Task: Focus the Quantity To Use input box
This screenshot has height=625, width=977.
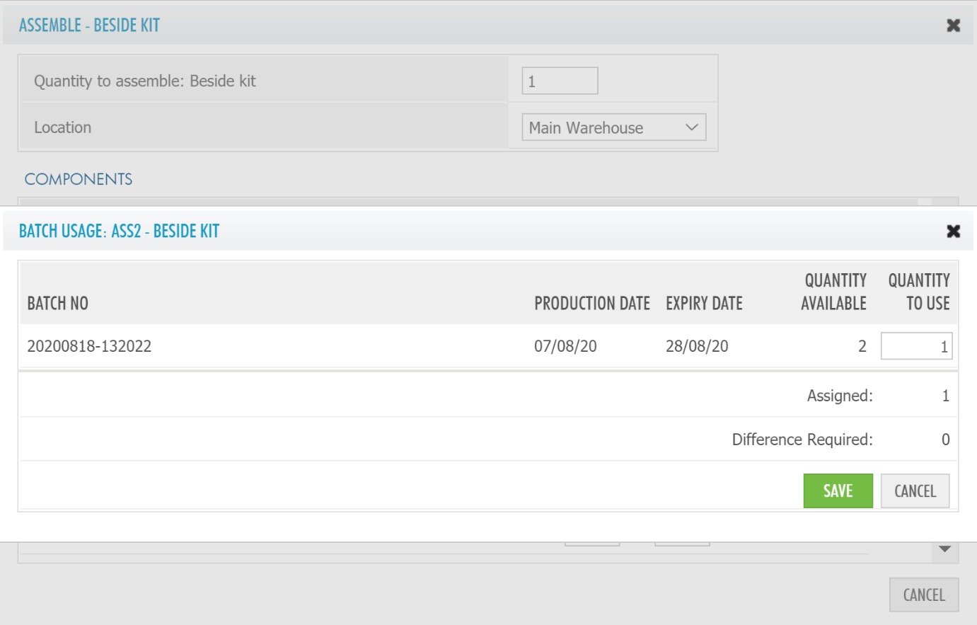Action: tap(915, 346)
